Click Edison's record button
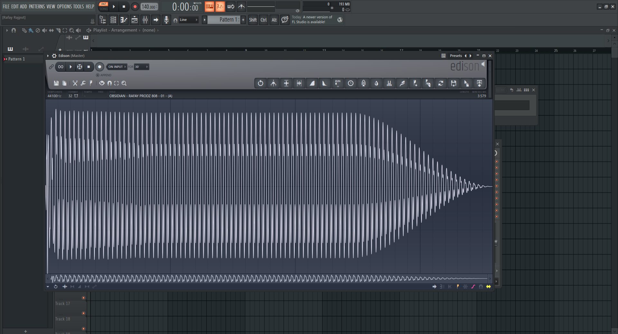Viewport: 618px width, 334px height. point(99,67)
